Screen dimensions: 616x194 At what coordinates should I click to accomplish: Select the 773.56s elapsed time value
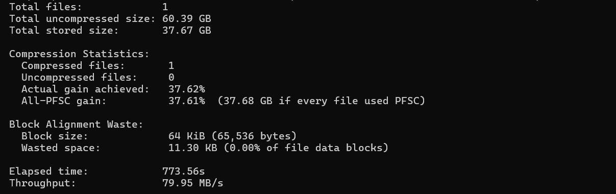coord(184,172)
